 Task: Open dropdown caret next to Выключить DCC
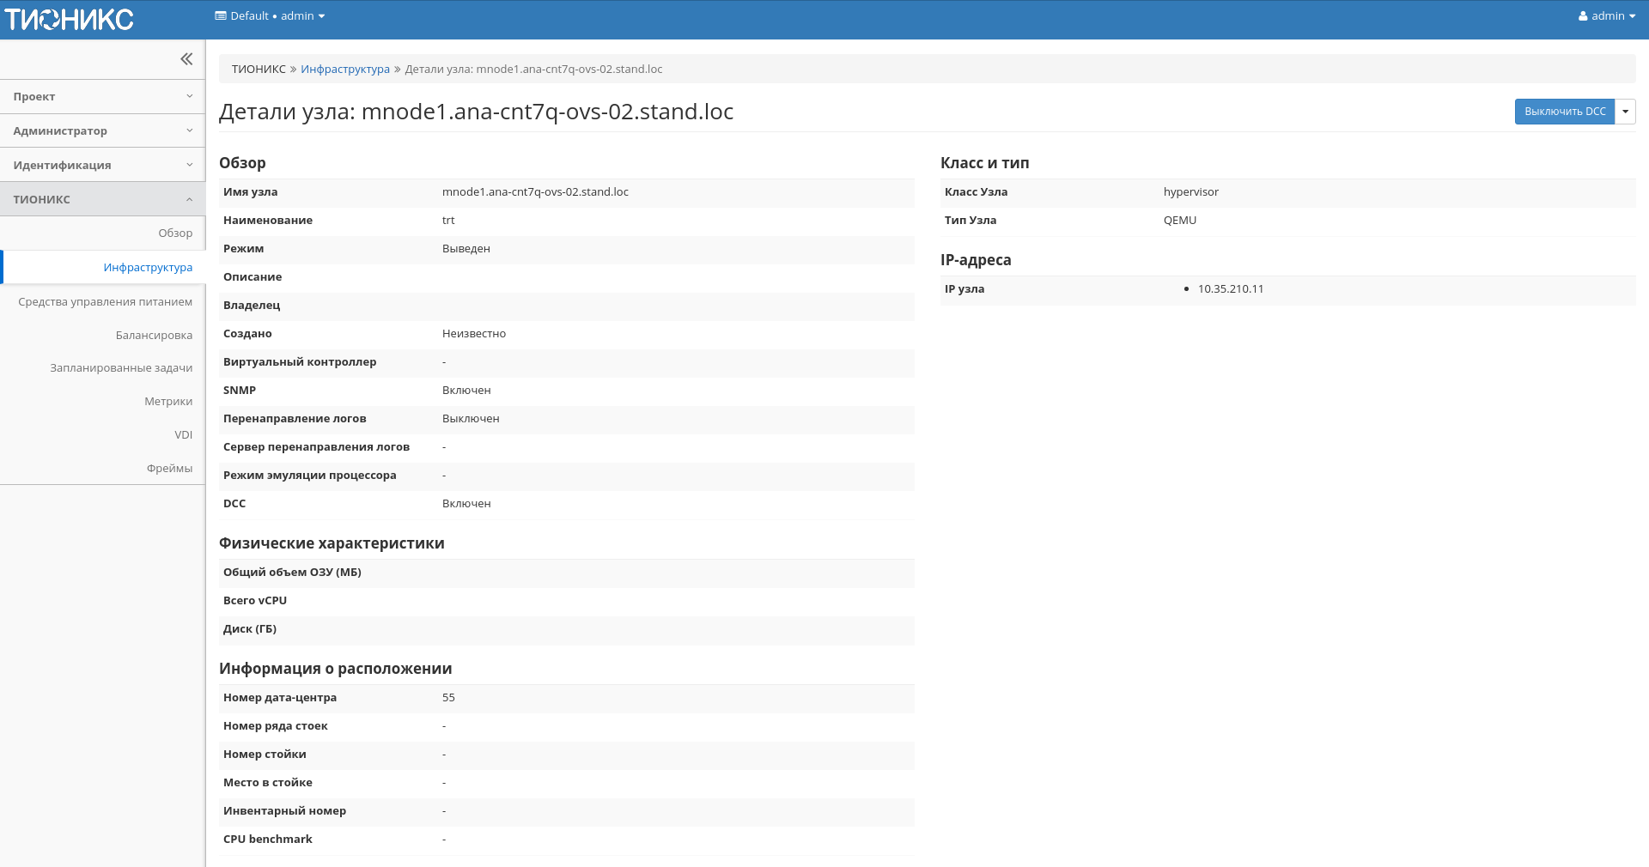tap(1625, 112)
